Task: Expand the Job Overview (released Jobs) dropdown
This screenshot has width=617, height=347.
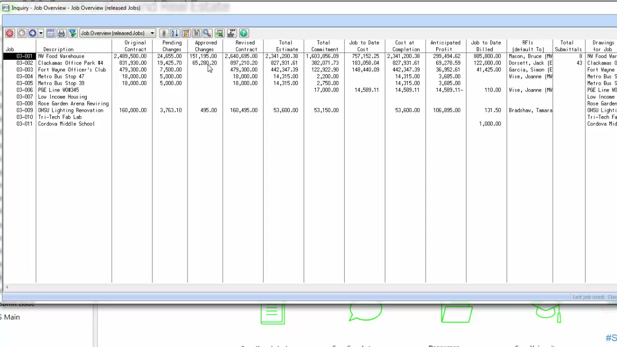Action: pyautogui.click(x=152, y=33)
